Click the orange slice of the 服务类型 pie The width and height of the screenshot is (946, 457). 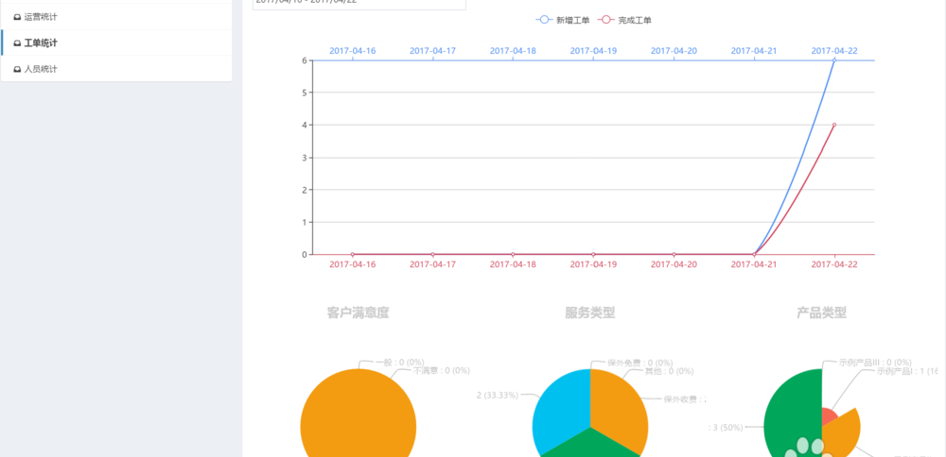pos(619,410)
